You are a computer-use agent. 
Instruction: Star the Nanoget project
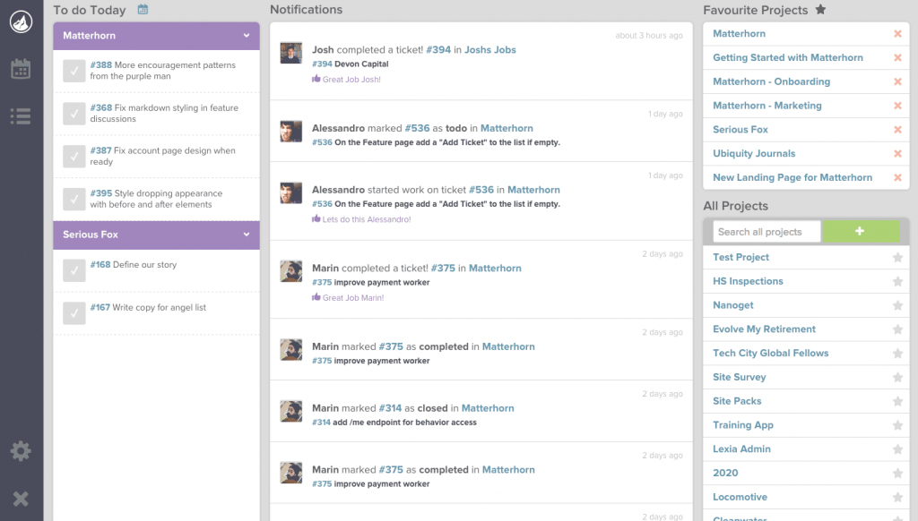tap(897, 305)
